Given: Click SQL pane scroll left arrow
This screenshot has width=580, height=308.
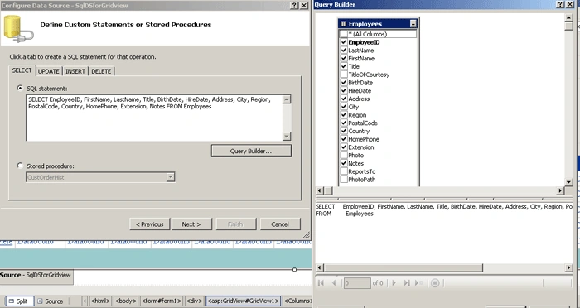Looking at the screenshot, I should 319,267.
